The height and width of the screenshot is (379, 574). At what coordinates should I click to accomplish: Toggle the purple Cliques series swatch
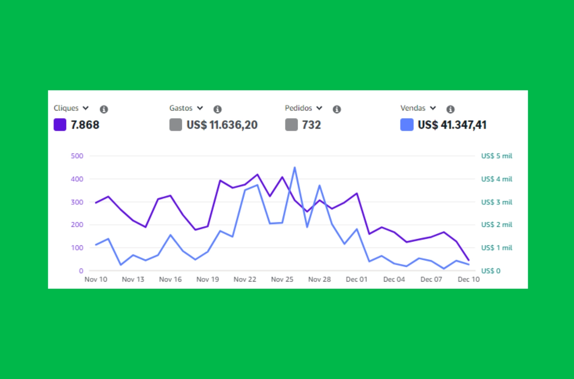60,125
